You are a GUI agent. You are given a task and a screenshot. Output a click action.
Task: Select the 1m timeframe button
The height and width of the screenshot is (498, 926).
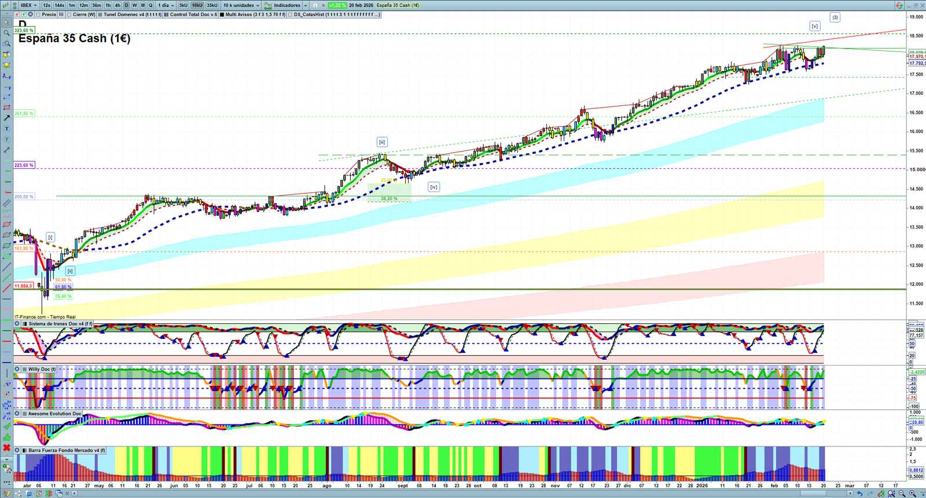coord(71,5)
